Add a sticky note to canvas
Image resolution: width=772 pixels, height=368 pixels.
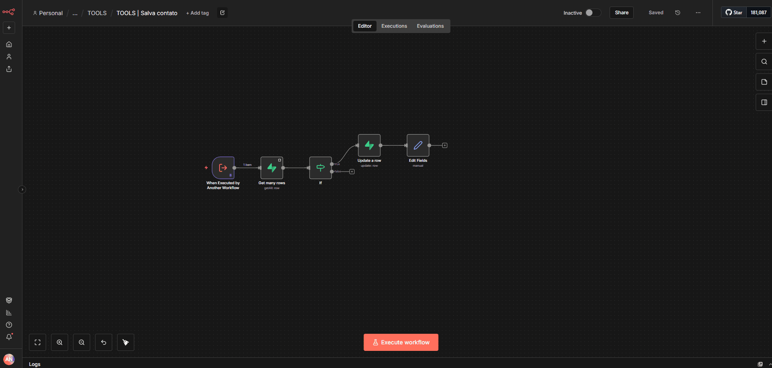[764, 82]
